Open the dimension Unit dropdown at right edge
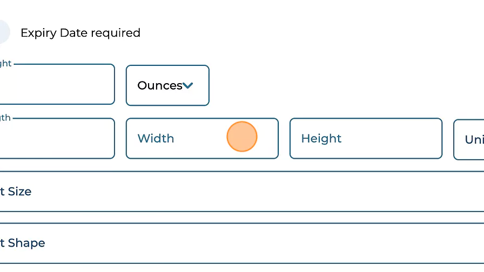 click(470, 140)
